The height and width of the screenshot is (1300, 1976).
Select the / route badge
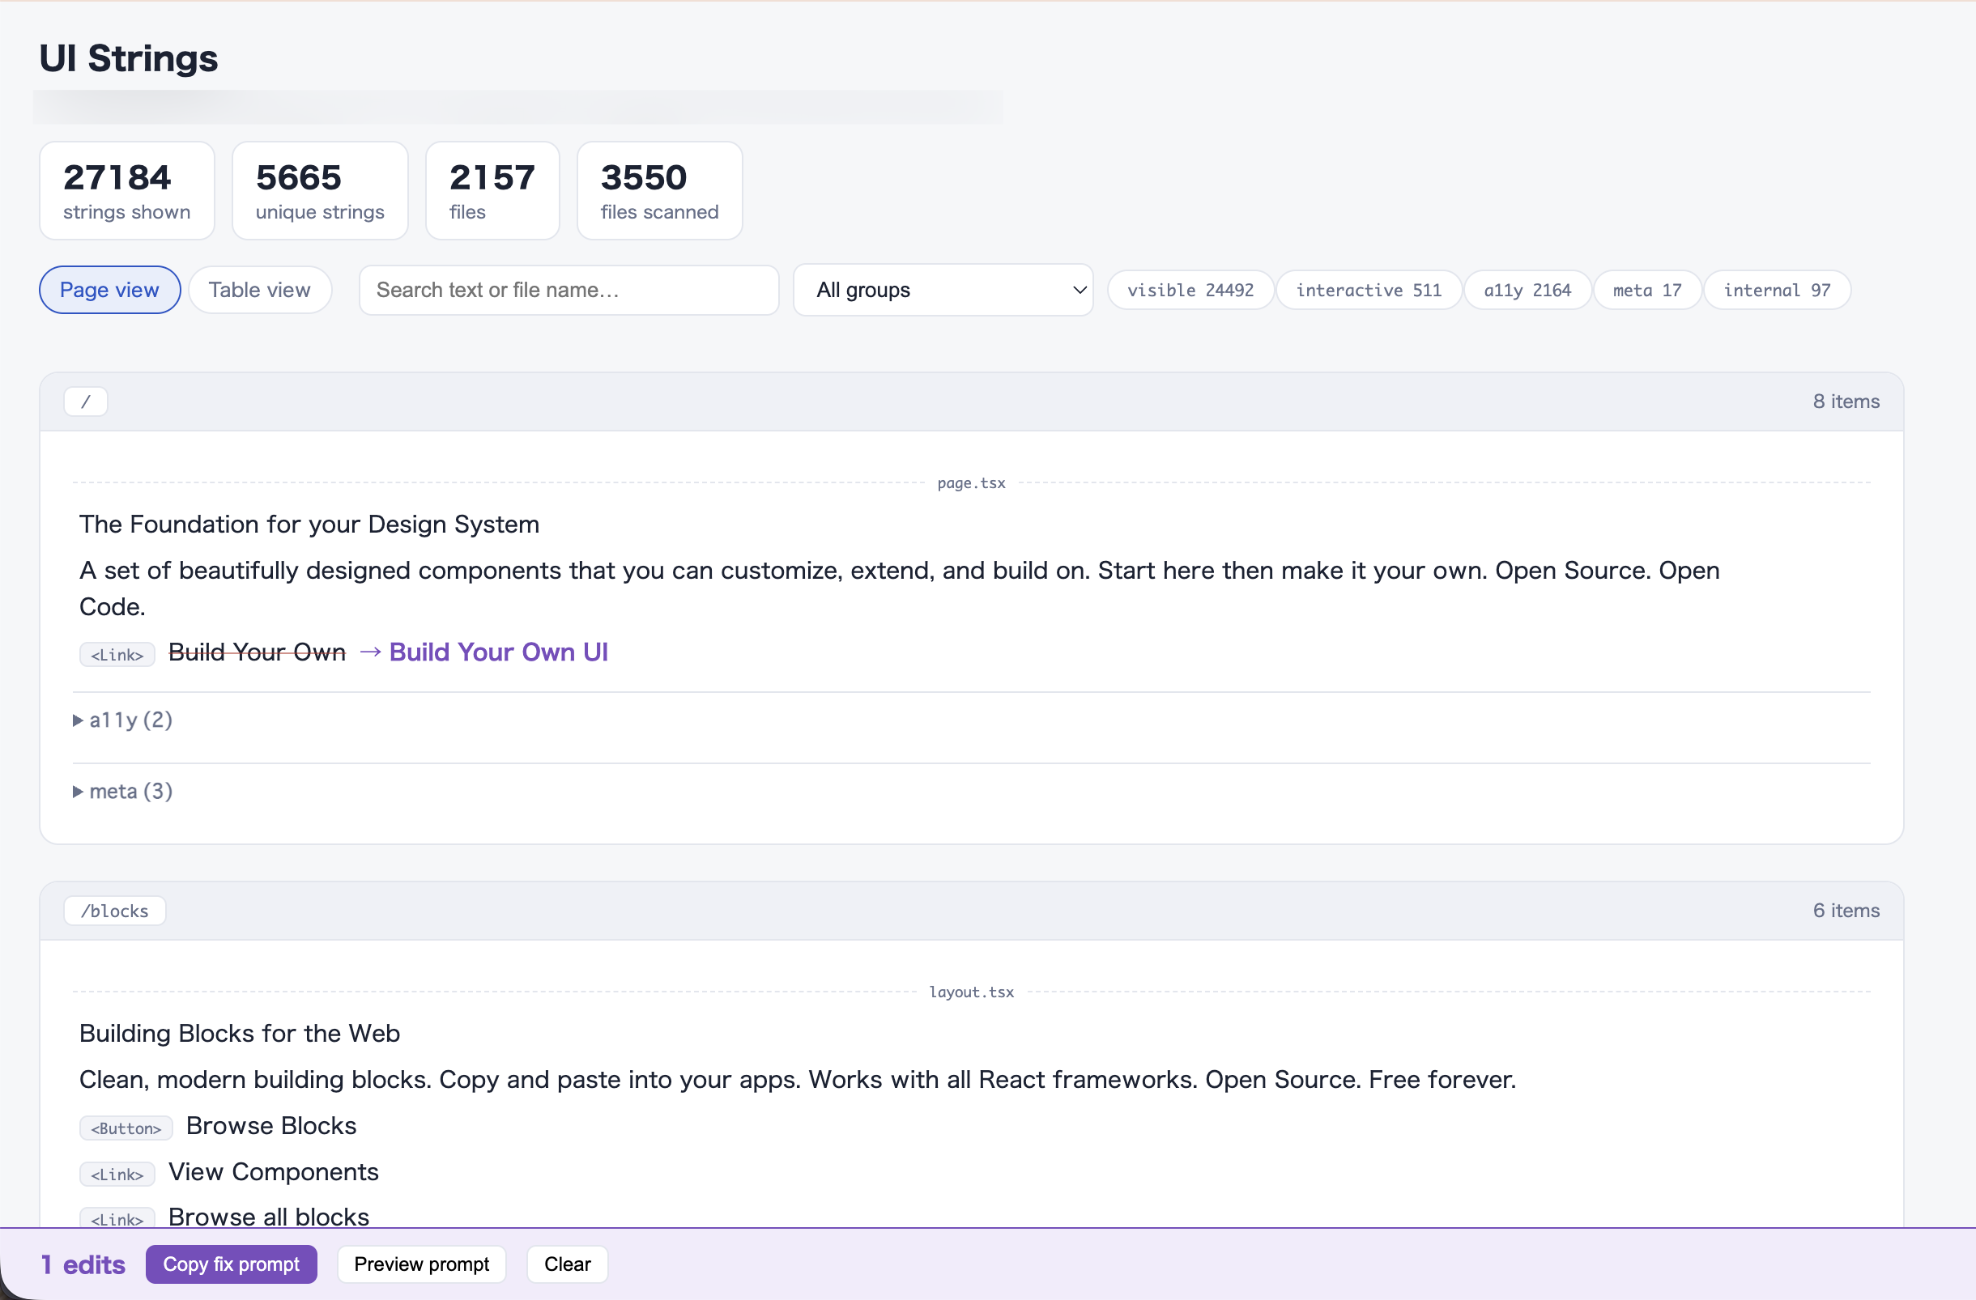tap(86, 401)
